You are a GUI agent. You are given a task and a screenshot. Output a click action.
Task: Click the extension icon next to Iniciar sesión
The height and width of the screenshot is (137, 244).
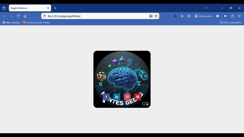pyautogui.click(x=218, y=16)
